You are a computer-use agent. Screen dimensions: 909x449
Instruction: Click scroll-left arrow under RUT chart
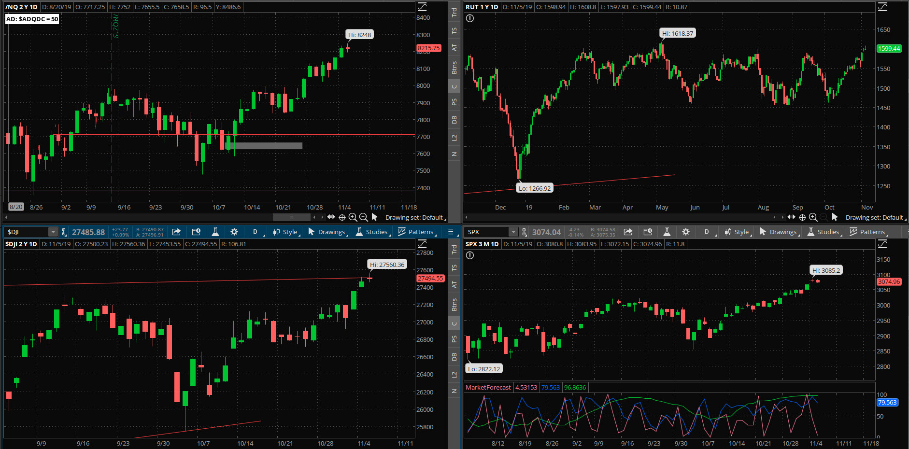pyautogui.click(x=466, y=217)
